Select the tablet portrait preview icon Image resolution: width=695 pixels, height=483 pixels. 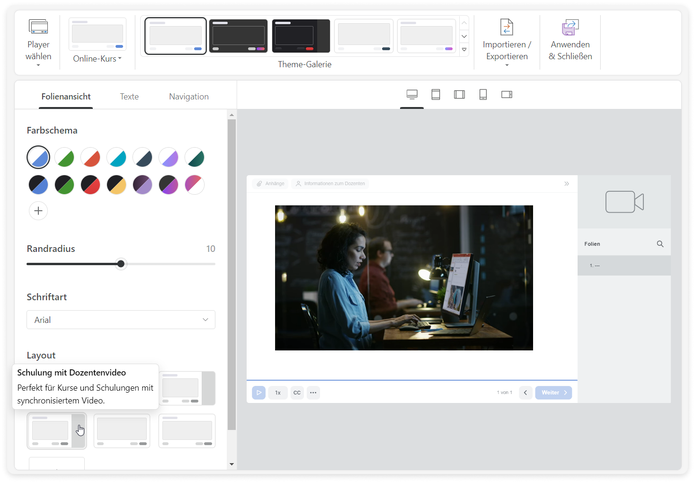[x=436, y=95]
